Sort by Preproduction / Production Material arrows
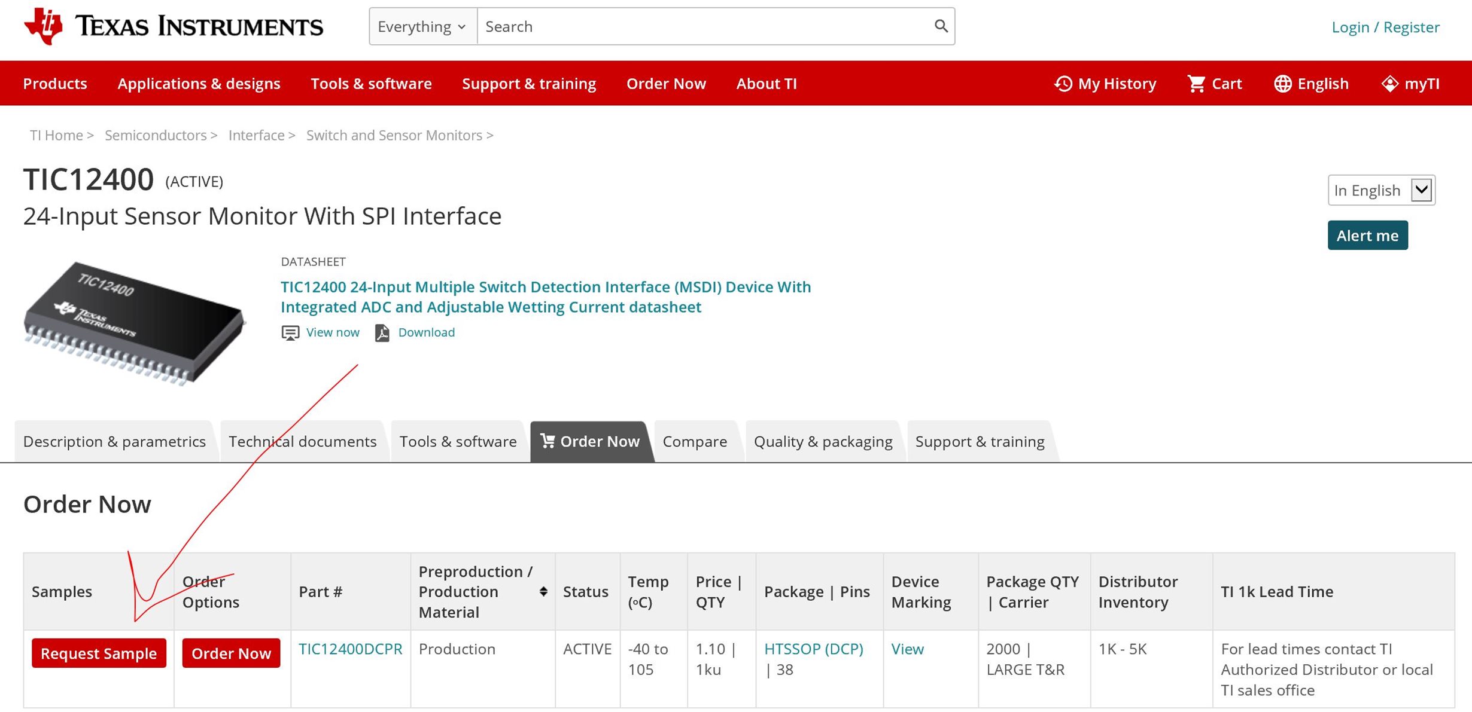 click(543, 592)
